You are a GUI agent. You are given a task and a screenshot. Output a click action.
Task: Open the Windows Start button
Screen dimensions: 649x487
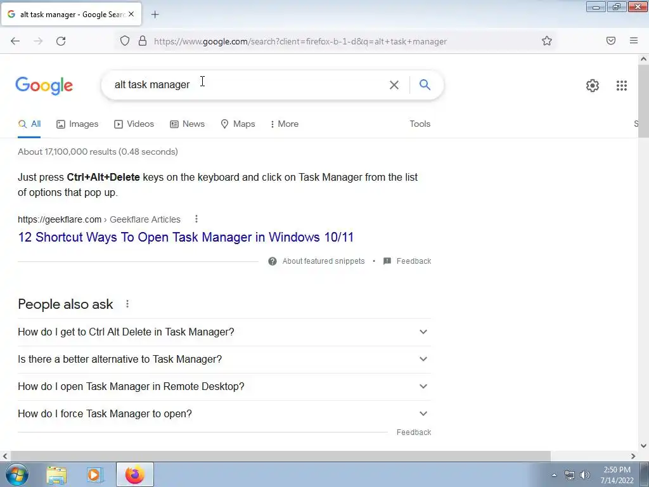tap(17, 474)
